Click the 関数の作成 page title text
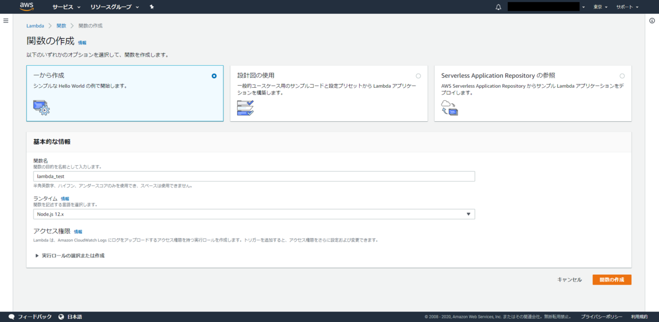Screen dimensions: 659x322 [x=50, y=41]
